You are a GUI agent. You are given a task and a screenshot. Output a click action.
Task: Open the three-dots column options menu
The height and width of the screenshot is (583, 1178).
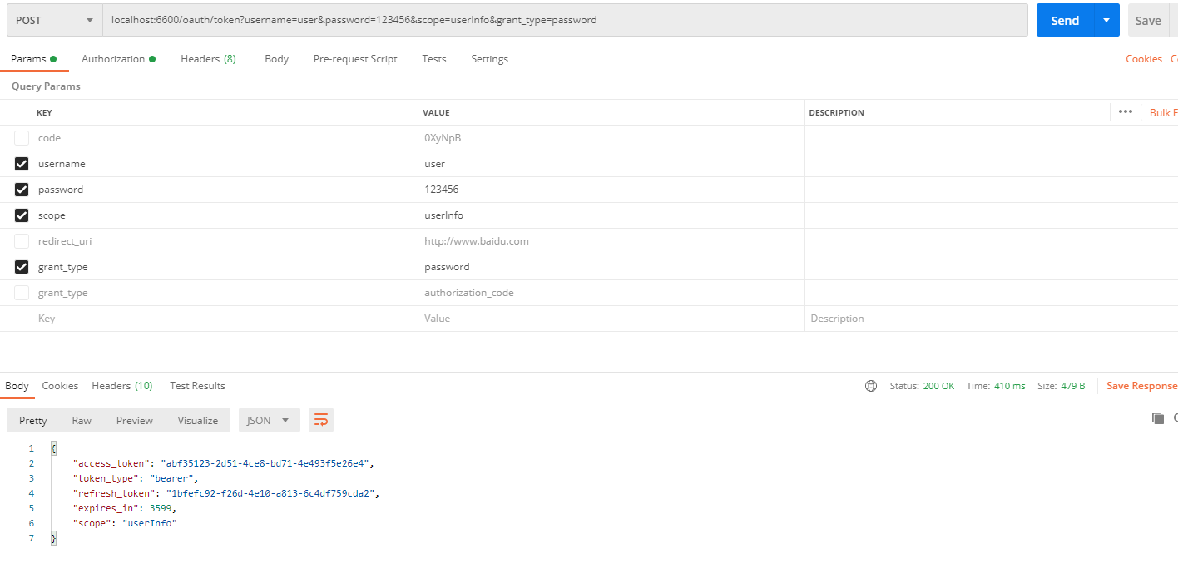coord(1126,112)
